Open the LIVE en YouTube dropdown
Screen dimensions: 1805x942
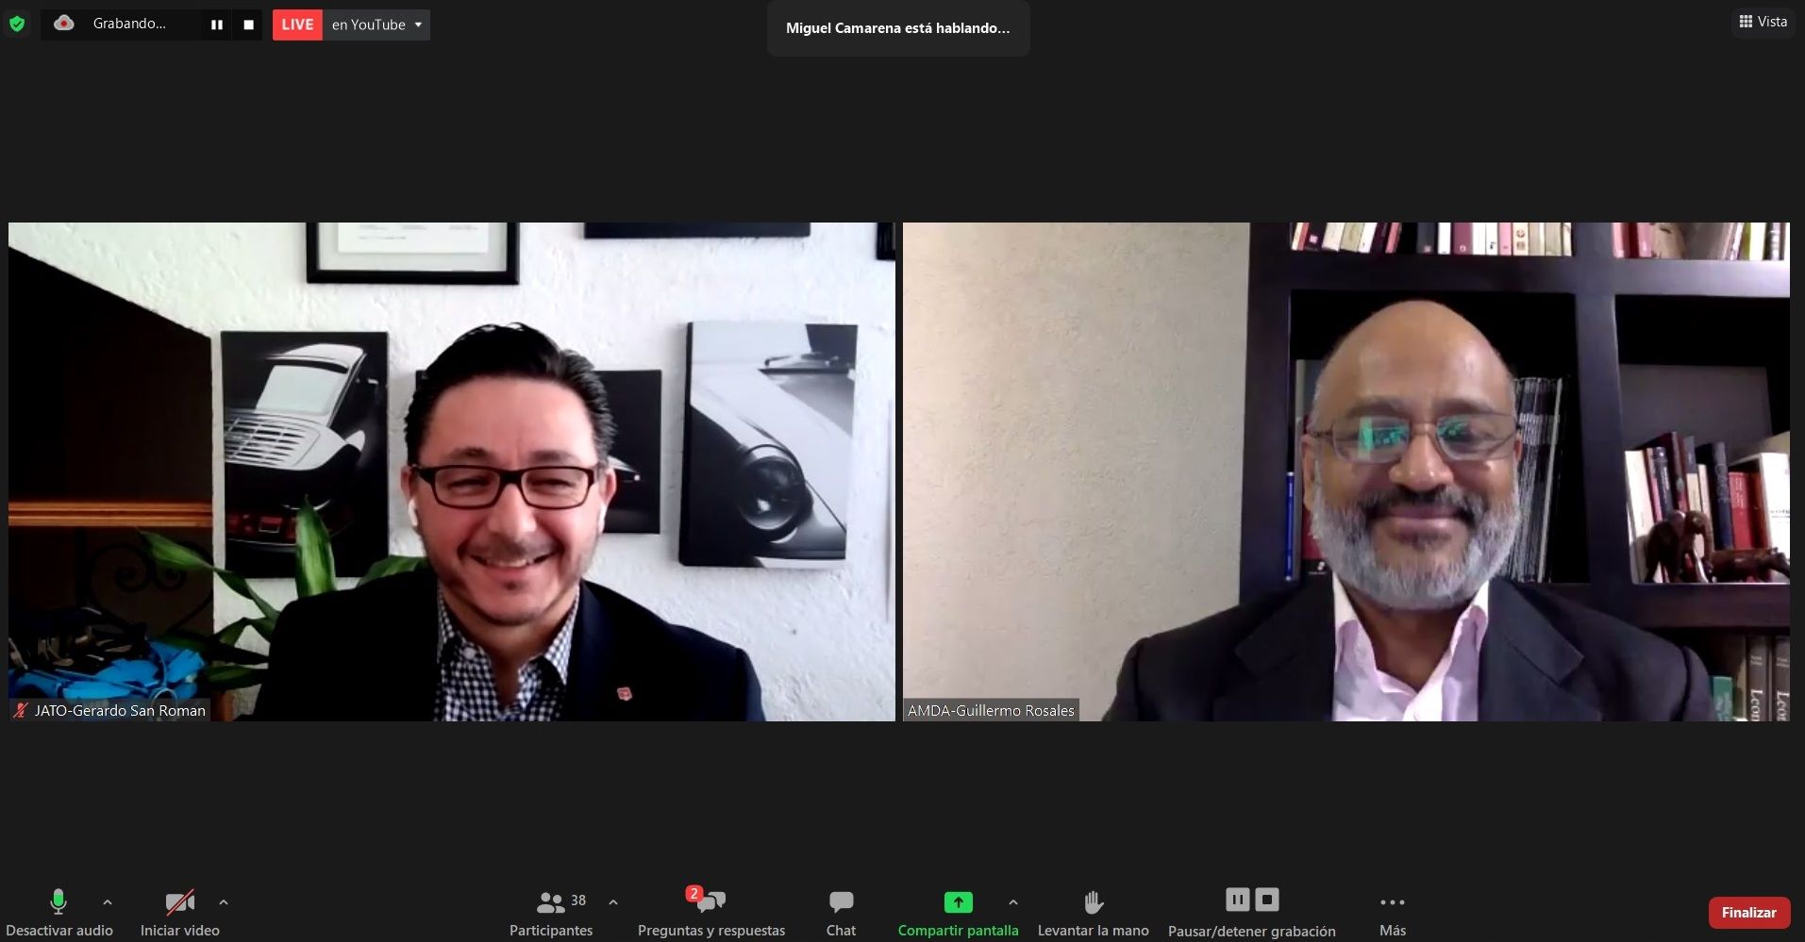[x=417, y=25]
